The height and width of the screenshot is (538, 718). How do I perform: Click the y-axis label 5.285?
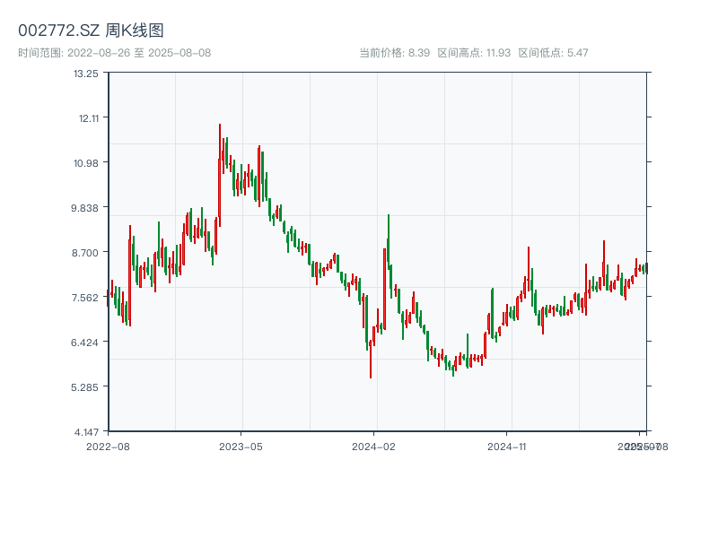(84, 387)
